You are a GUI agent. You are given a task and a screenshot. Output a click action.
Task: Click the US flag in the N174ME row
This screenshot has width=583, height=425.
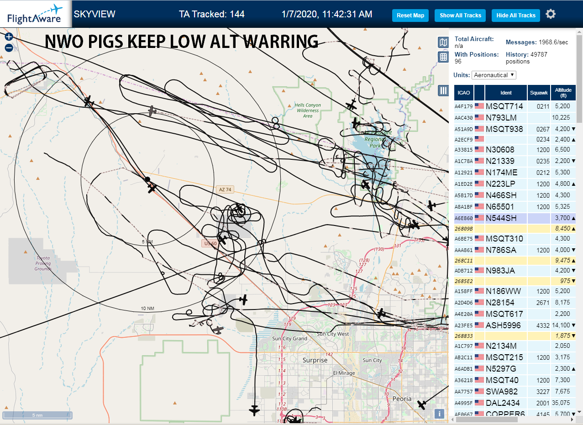[x=479, y=172]
